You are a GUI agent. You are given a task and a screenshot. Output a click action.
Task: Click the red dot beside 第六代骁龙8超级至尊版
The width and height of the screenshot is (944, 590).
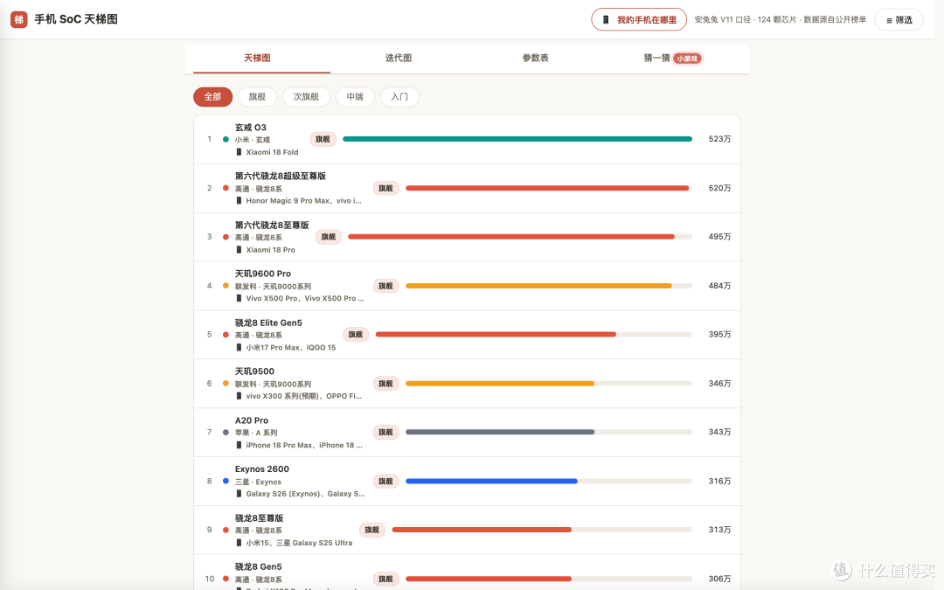click(226, 188)
